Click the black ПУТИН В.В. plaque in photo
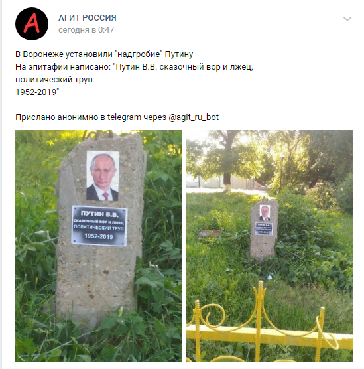The image size is (364, 369). coord(99,226)
